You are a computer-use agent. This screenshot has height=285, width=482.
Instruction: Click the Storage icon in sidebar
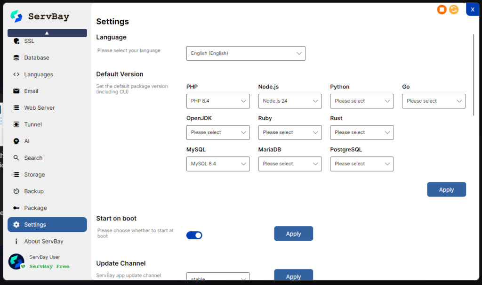pyautogui.click(x=16, y=174)
